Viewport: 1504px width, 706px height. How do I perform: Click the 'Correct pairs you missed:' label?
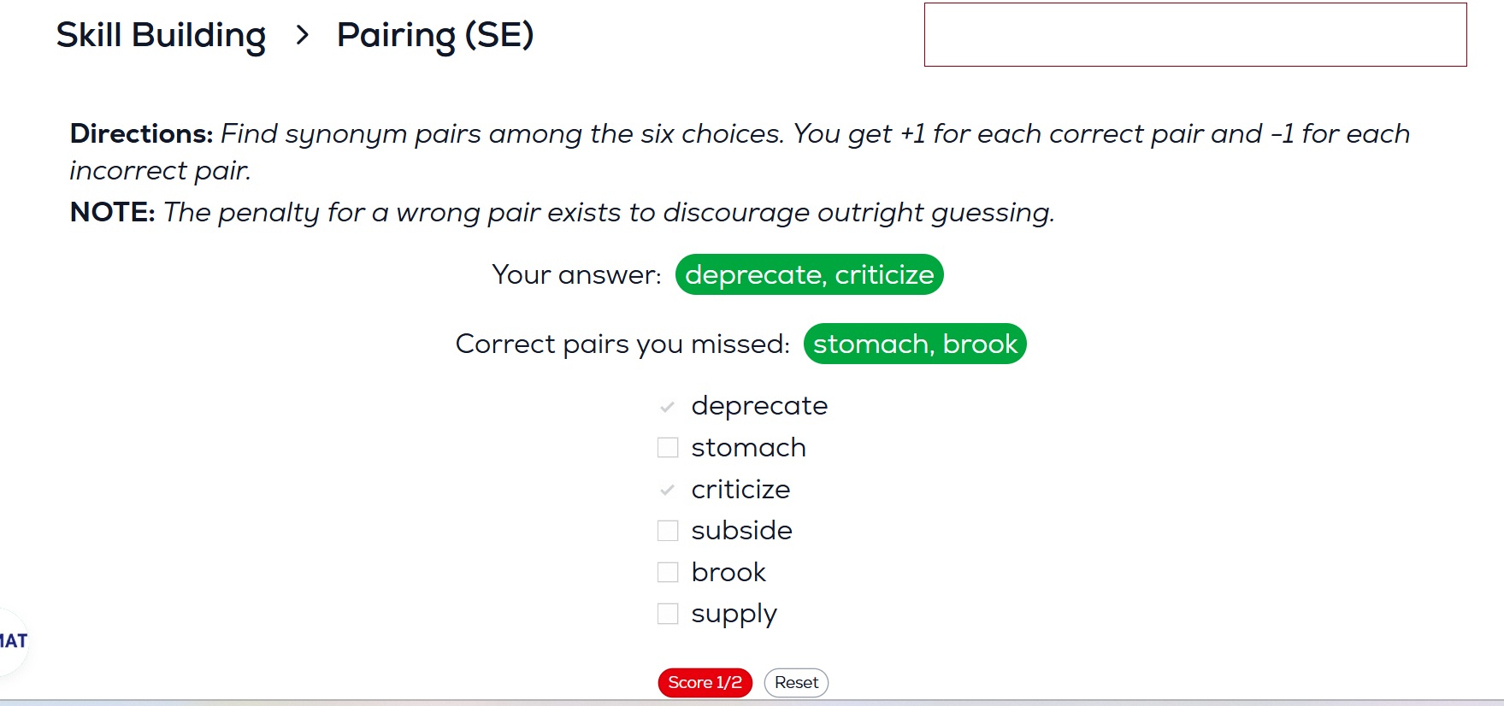(x=622, y=344)
